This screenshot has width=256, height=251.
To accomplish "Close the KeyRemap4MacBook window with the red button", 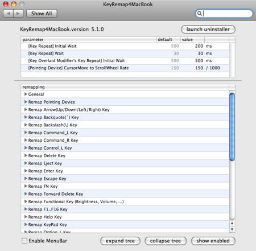I will [6, 4].
